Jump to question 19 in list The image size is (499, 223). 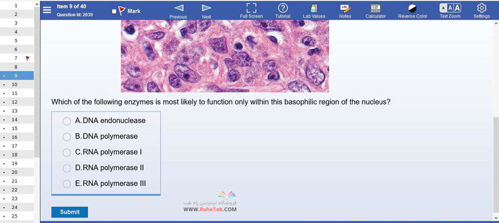click(x=17, y=163)
